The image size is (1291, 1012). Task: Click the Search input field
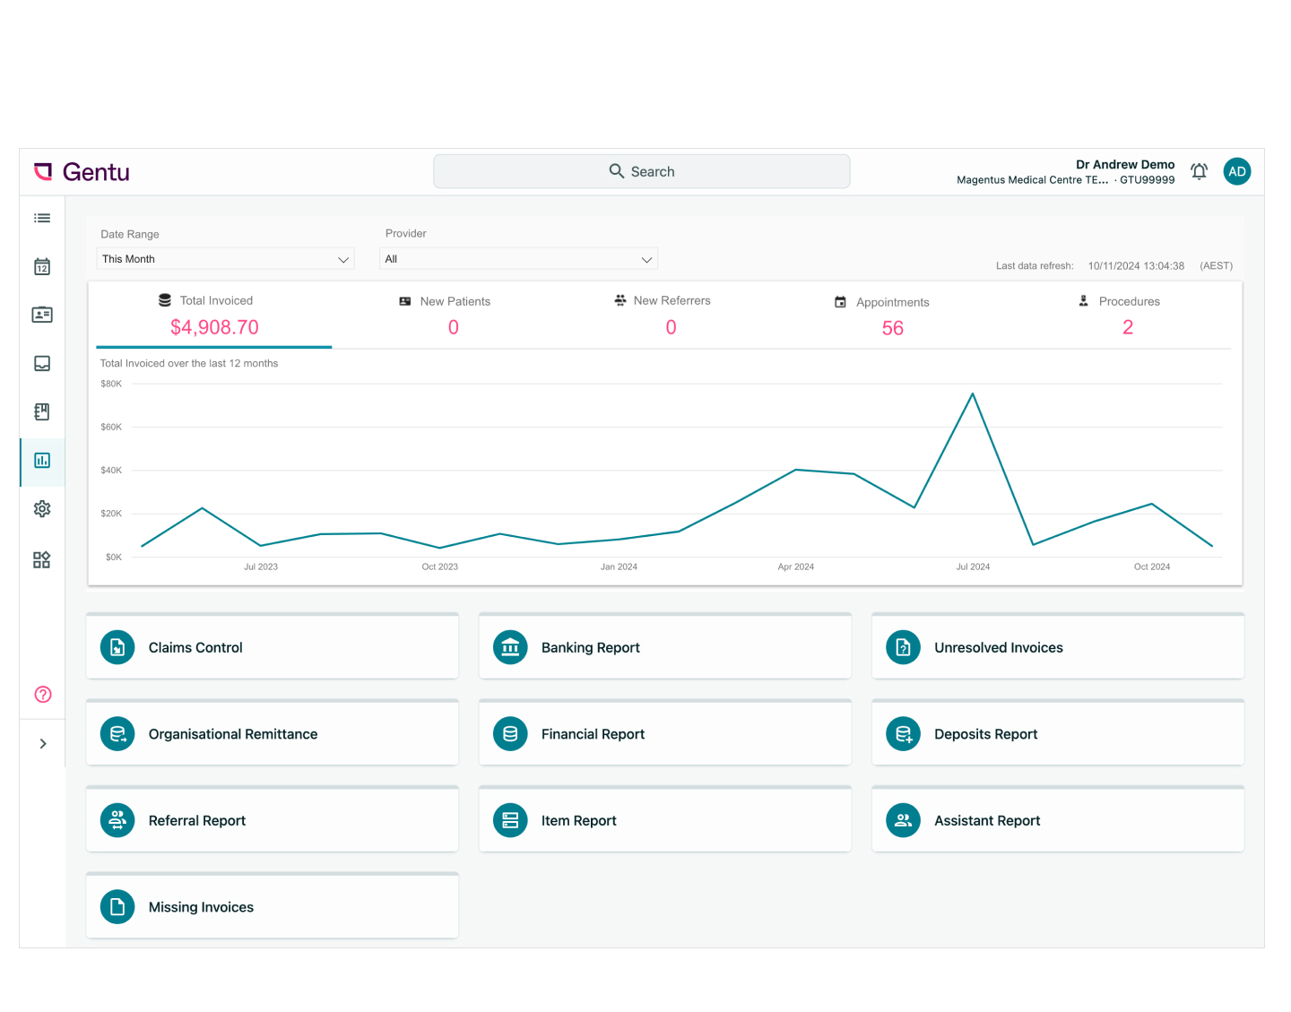pyautogui.click(x=642, y=171)
